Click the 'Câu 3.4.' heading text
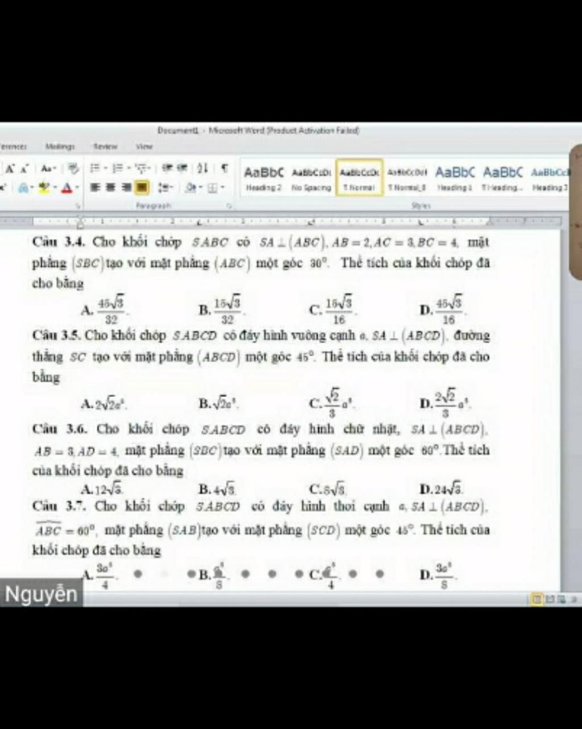 click(x=59, y=242)
